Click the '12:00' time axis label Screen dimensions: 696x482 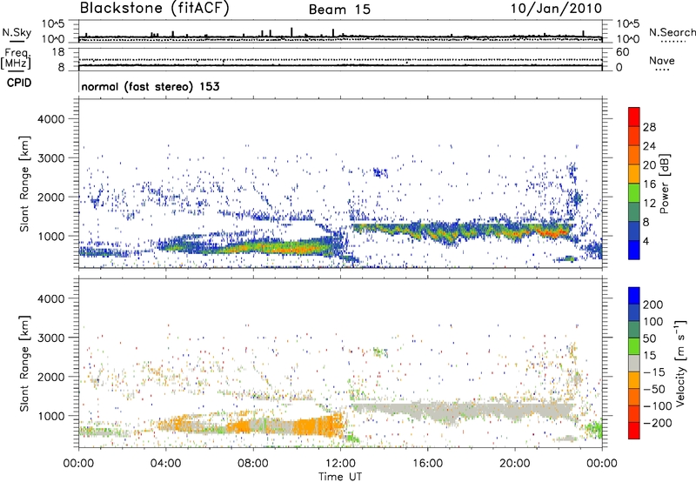[340, 464]
